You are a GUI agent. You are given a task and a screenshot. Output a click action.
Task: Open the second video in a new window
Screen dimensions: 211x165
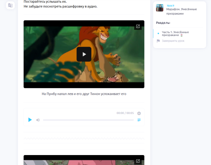138,161
